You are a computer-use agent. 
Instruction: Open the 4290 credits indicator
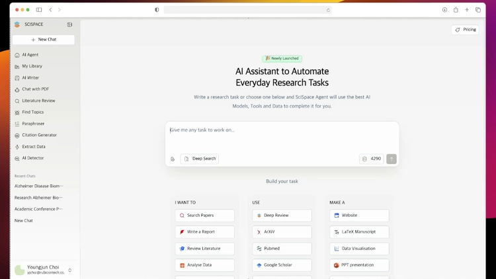click(372, 159)
